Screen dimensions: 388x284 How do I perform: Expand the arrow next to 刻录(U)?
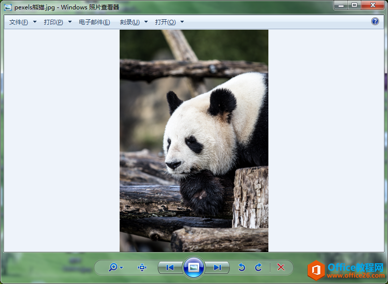[x=146, y=22]
